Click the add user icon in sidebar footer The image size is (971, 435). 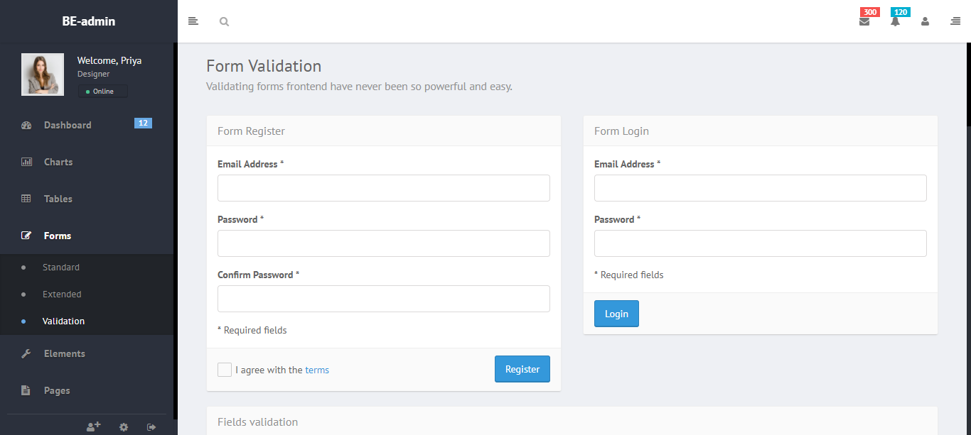tap(93, 426)
